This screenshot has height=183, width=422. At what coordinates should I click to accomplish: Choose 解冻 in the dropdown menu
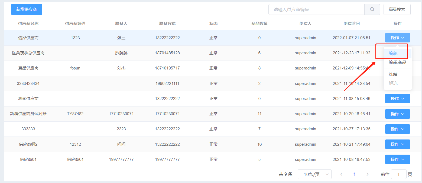pyautogui.click(x=398, y=83)
